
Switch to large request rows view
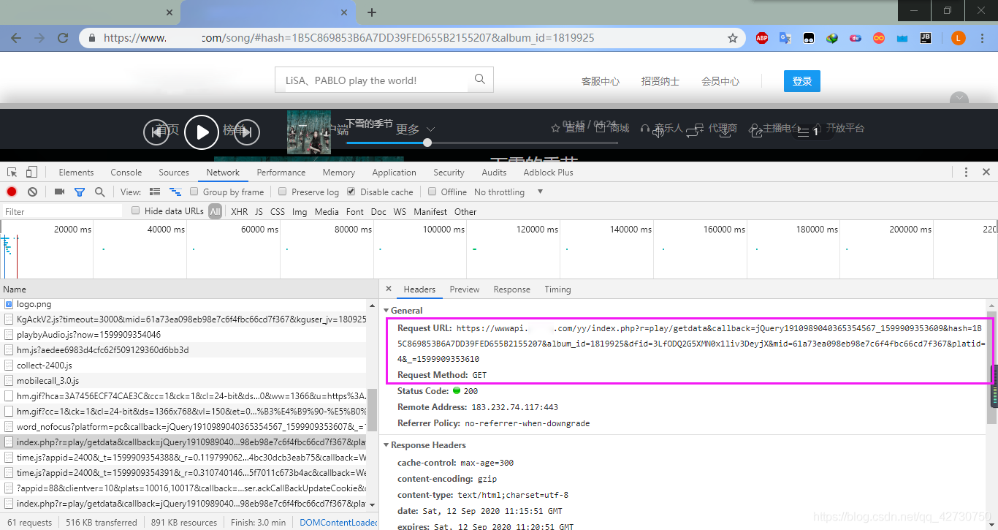(155, 192)
